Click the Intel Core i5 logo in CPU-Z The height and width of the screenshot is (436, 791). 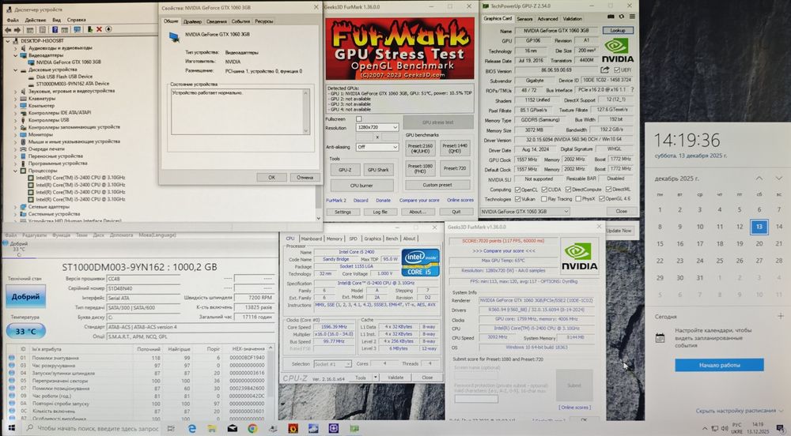point(420,261)
